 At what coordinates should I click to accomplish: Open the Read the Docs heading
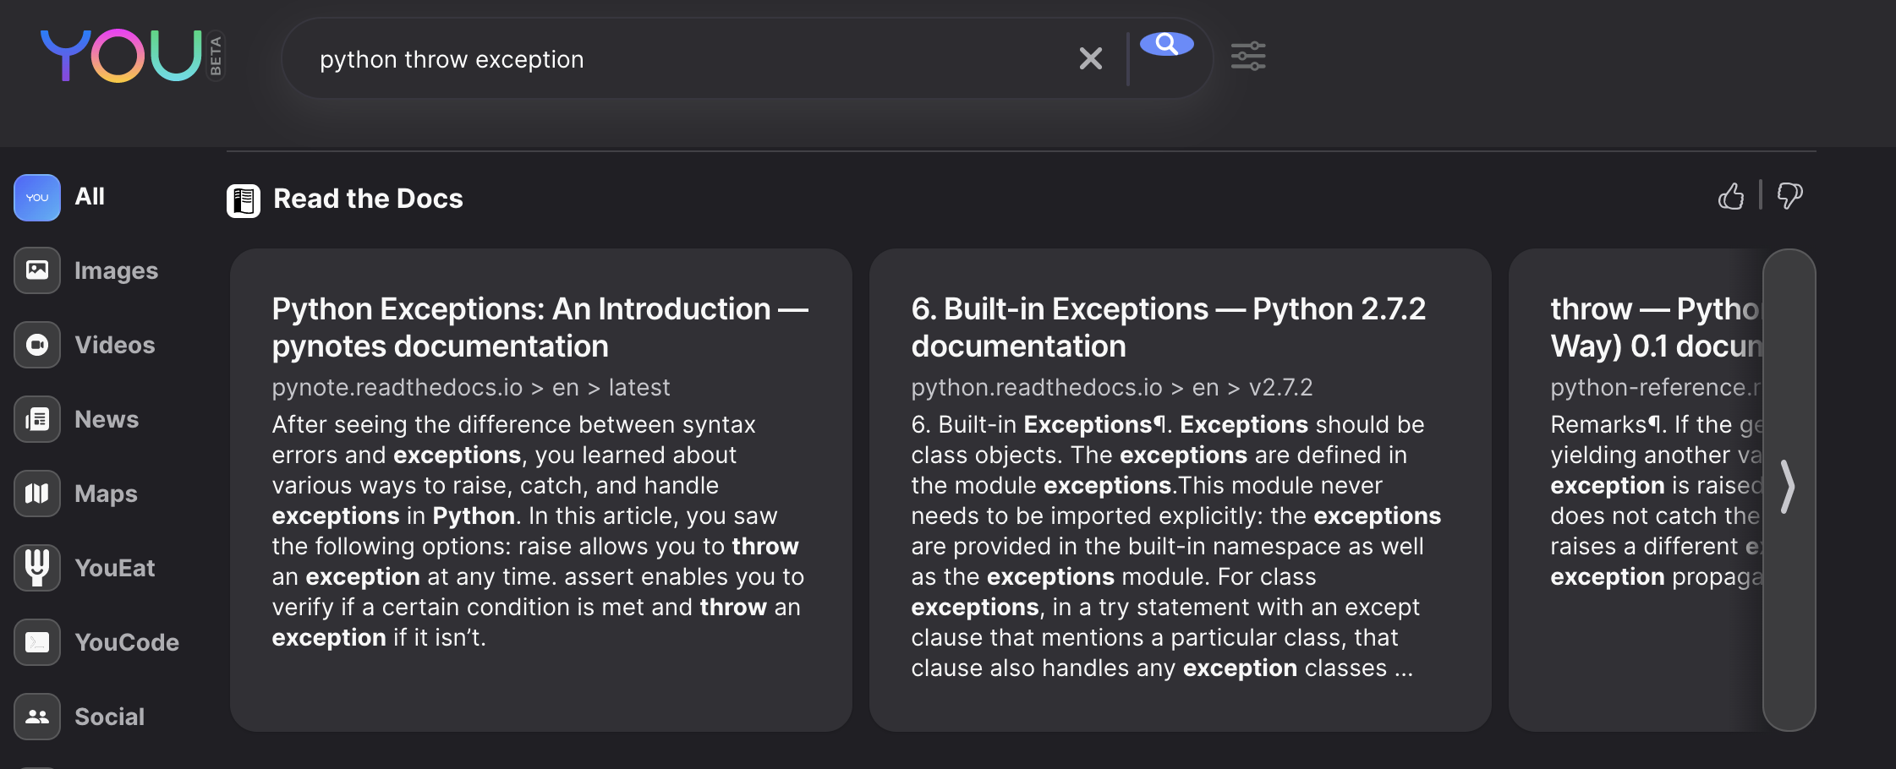[368, 199]
